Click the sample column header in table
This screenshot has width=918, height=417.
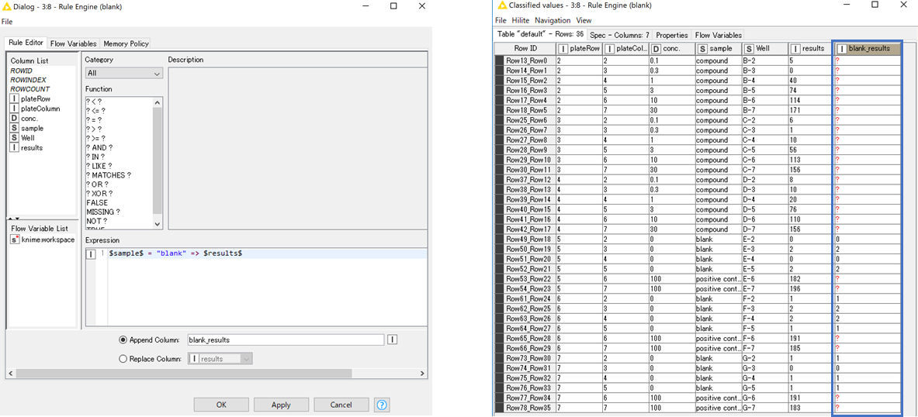tap(718, 49)
